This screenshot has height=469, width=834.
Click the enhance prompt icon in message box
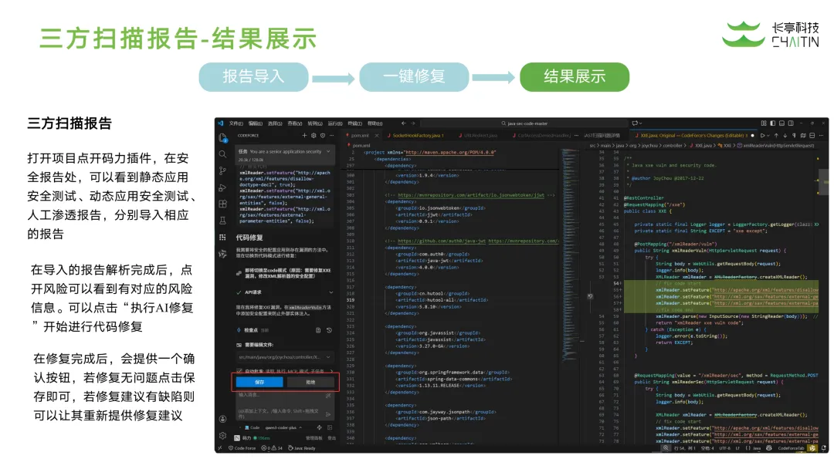coord(328,395)
